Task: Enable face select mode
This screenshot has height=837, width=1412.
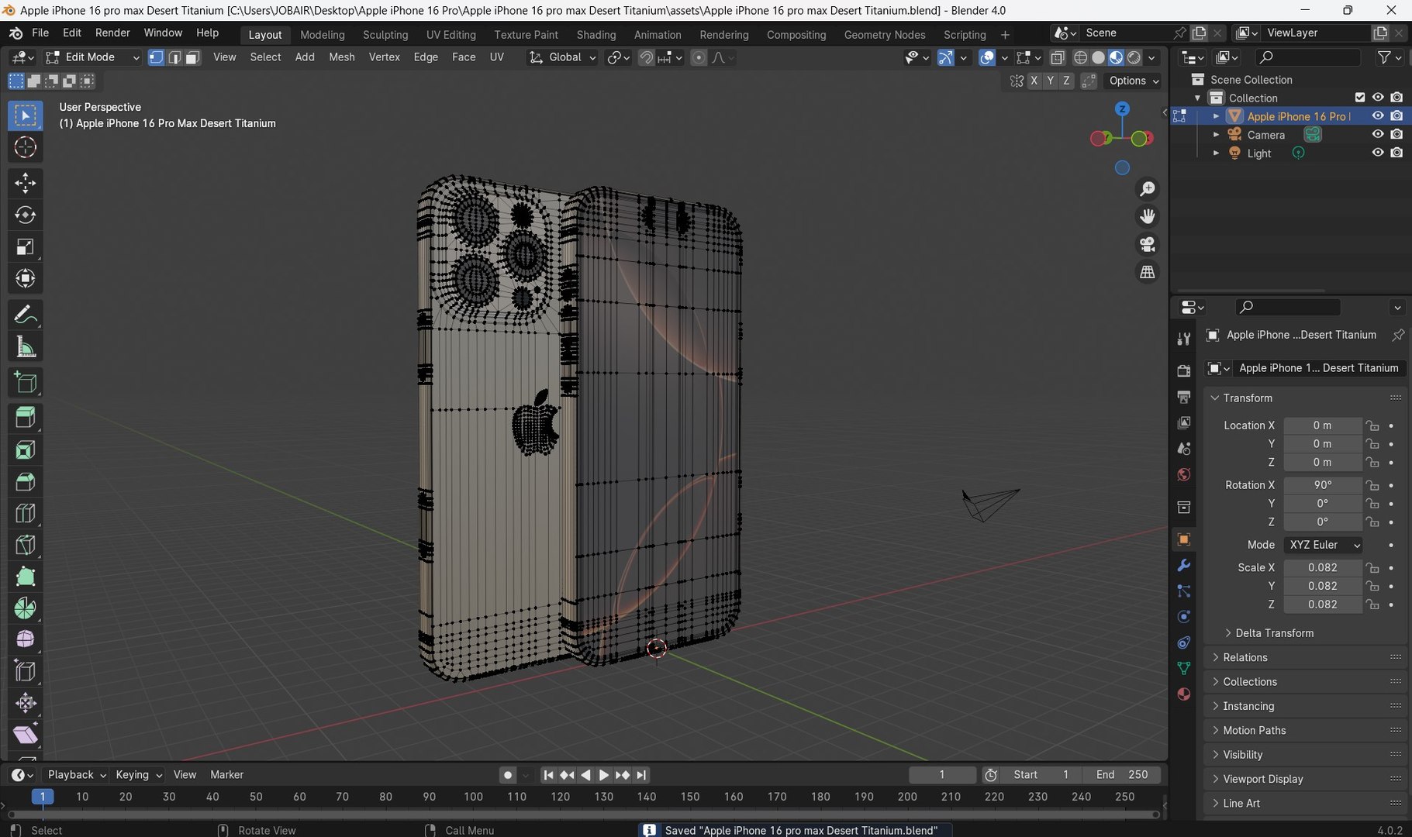Action: 192,57
